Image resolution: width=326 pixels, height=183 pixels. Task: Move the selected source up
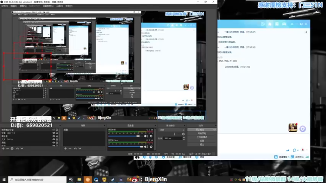(x=18, y=148)
